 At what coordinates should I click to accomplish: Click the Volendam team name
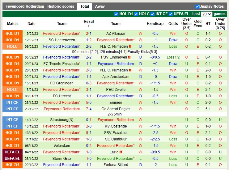pos(62,146)
